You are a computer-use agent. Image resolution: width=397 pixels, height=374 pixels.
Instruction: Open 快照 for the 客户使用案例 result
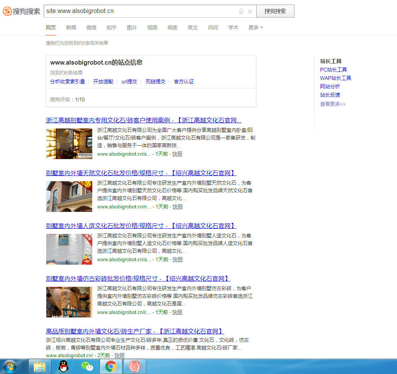tap(177, 154)
